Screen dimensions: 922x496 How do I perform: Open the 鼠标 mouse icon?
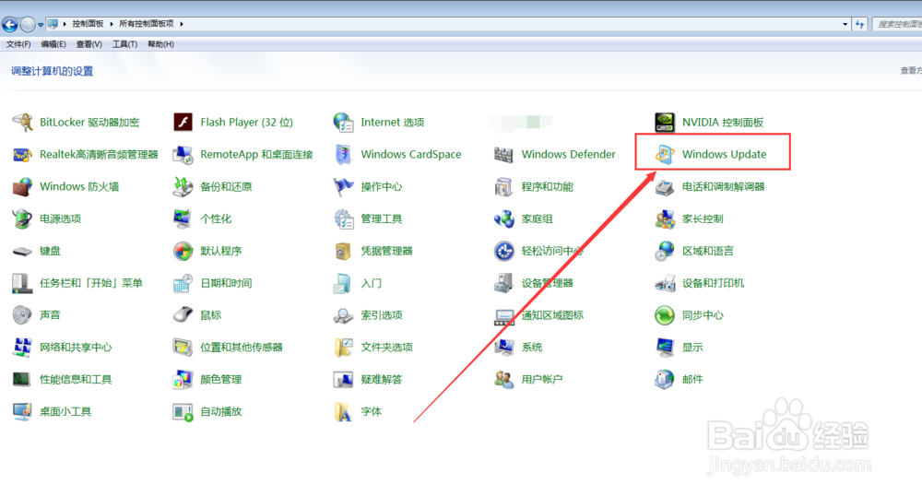pyautogui.click(x=183, y=315)
